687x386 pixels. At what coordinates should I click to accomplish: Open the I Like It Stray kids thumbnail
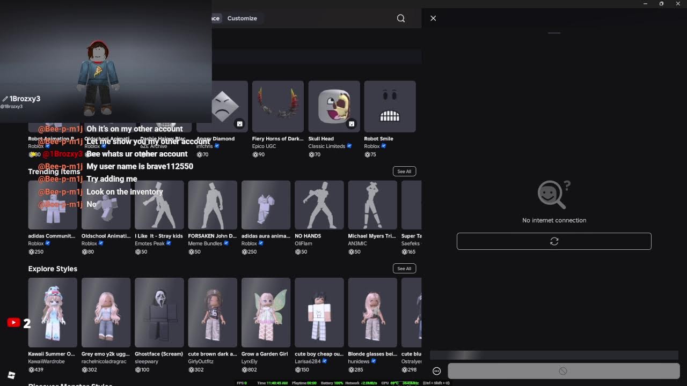159,205
